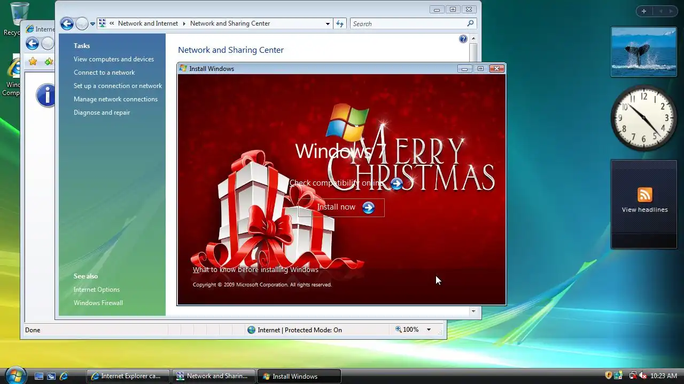This screenshot has width=684, height=384.
Task: Open Windows Firewall under See also
Action: [x=98, y=303]
